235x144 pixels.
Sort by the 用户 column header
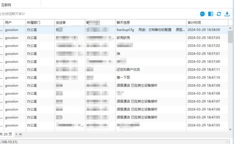(x=15, y=22)
